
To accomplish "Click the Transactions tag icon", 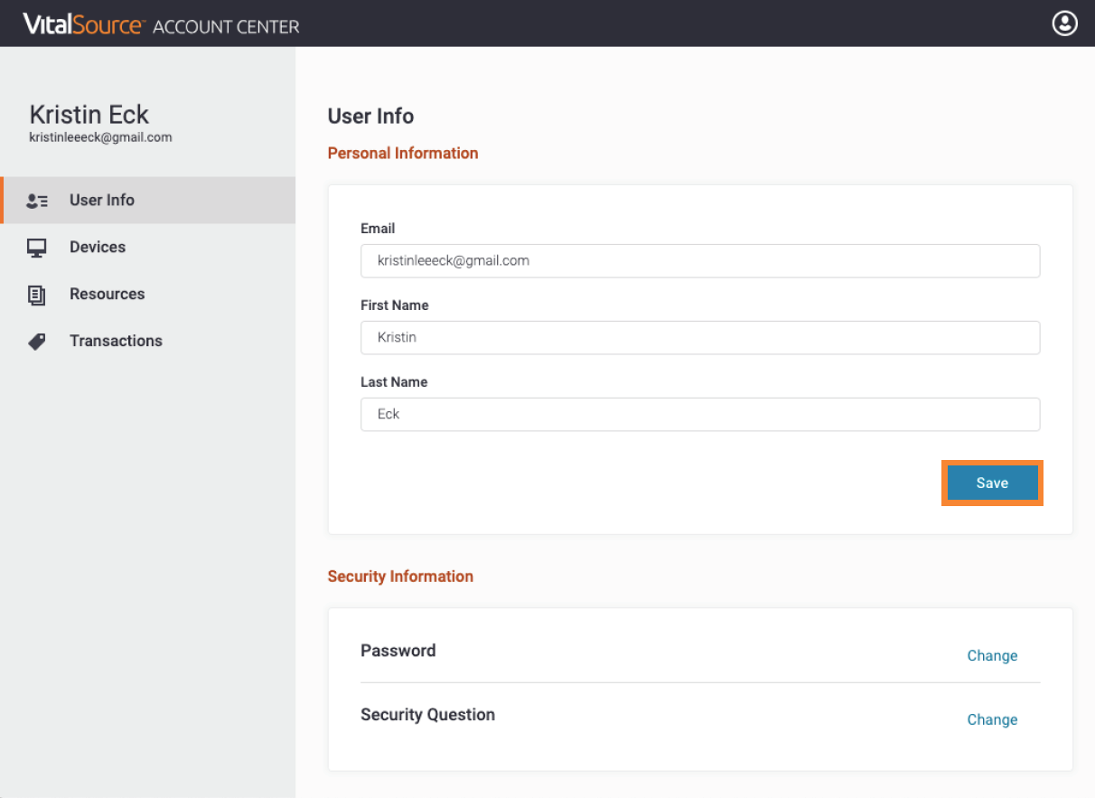I will [x=37, y=342].
